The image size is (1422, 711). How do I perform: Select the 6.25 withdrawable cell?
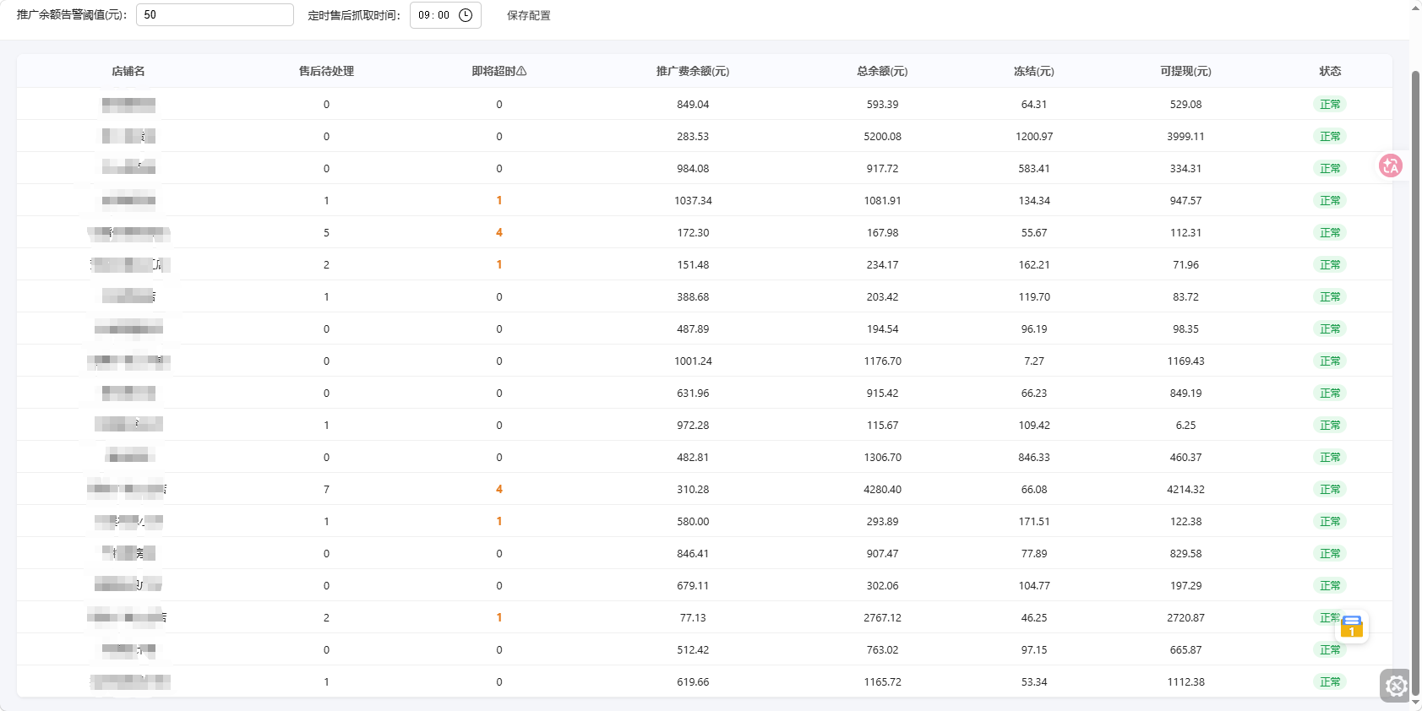click(x=1185, y=426)
